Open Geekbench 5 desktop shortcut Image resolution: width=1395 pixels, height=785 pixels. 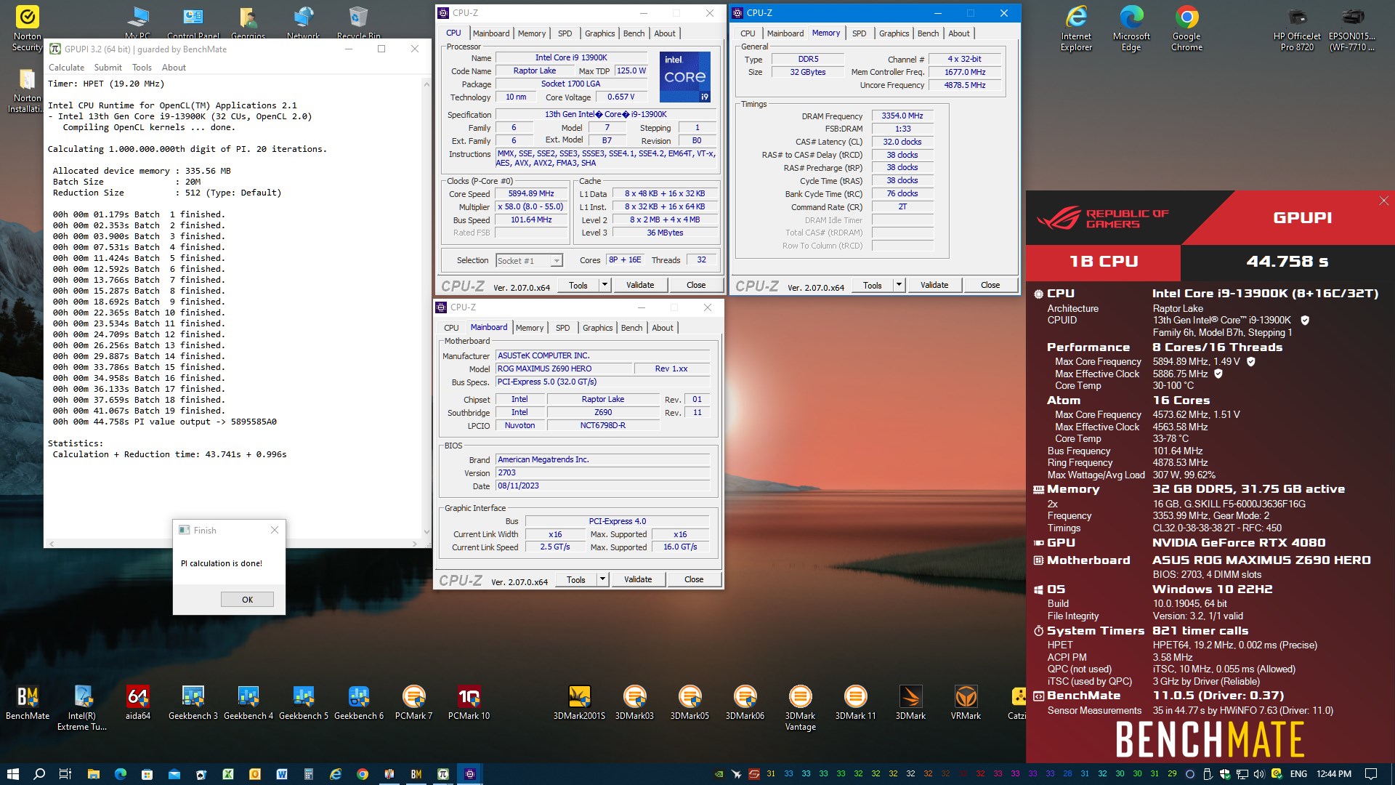pos(304,702)
